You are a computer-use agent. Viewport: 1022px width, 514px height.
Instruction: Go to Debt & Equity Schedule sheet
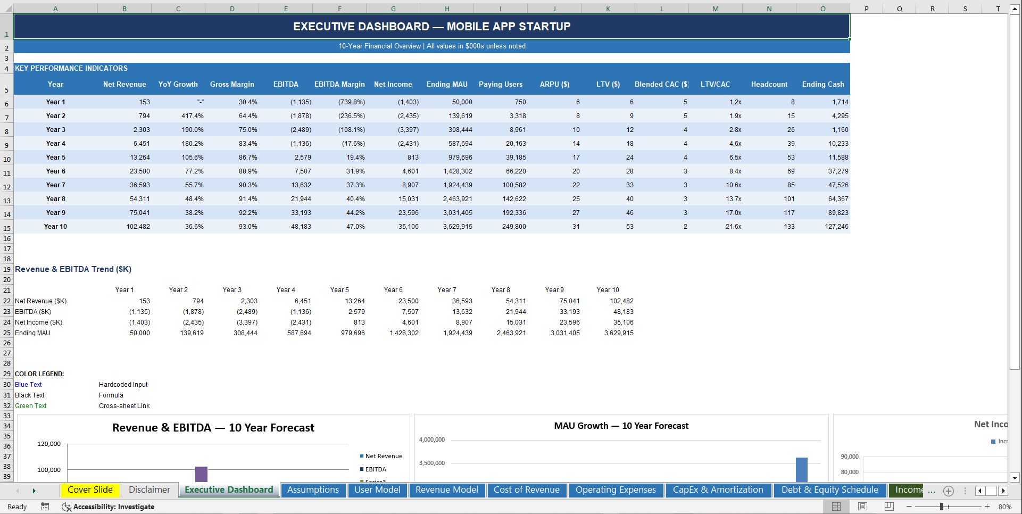click(829, 490)
